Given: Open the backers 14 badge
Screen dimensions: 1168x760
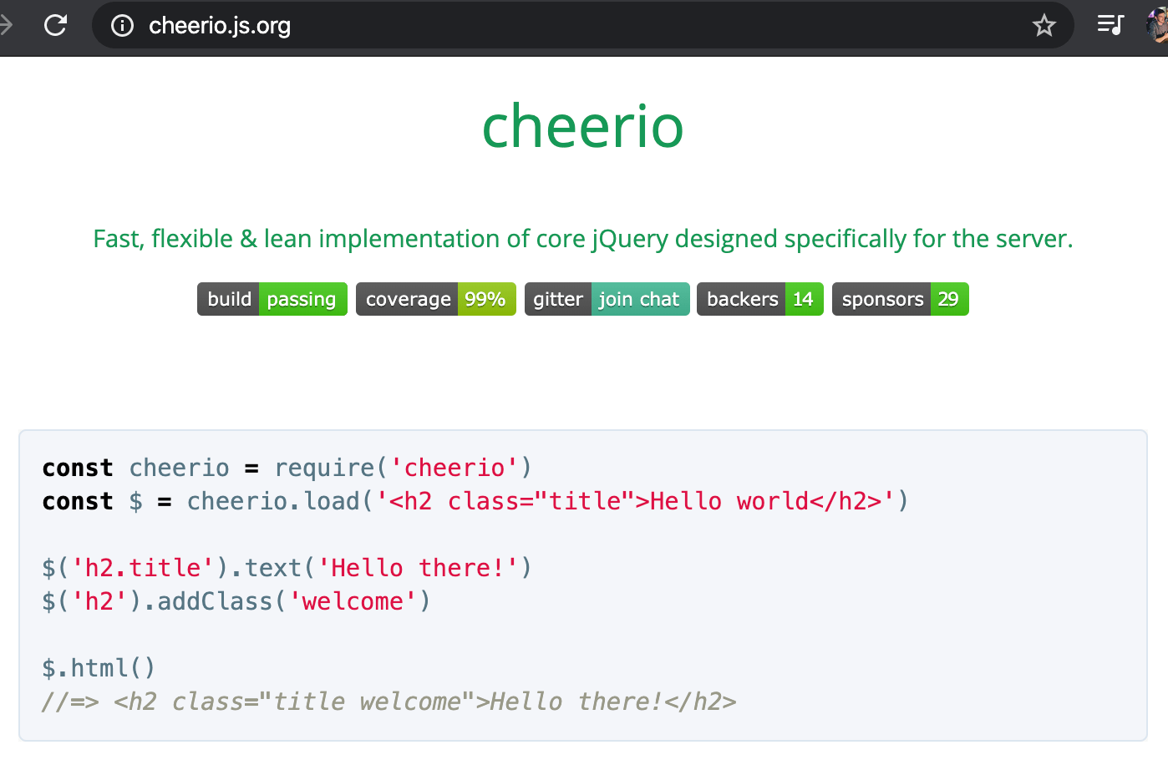Looking at the screenshot, I should coord(760,299).
